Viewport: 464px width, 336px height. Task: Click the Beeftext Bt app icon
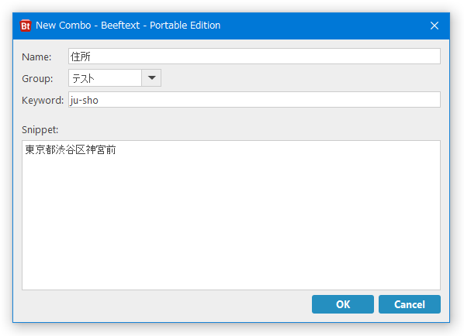pyautogui.click(x=26, y=26)
